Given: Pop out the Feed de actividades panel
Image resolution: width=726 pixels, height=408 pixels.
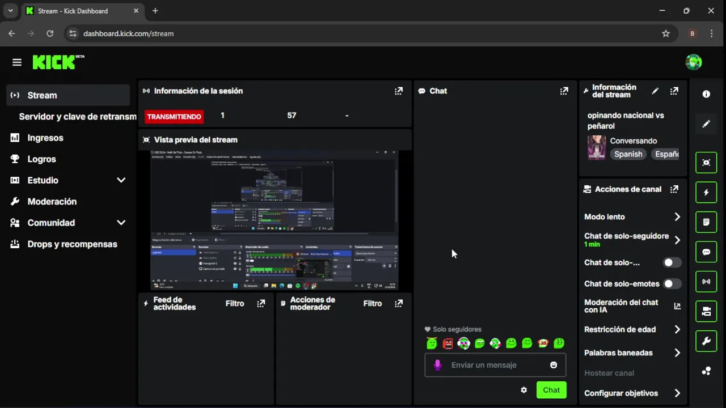Looking at the screenshot, I should tap(261, 303).
